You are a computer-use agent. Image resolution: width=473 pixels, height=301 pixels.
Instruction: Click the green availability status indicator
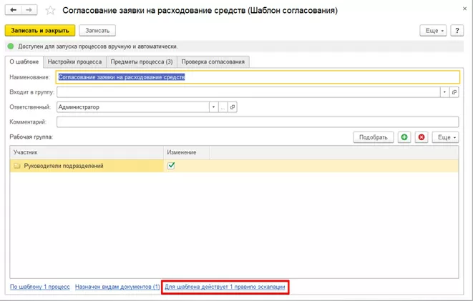click(11, 46)
